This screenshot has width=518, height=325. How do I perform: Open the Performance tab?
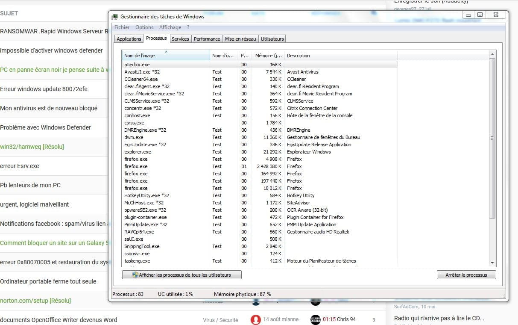[x=207, y=39]
